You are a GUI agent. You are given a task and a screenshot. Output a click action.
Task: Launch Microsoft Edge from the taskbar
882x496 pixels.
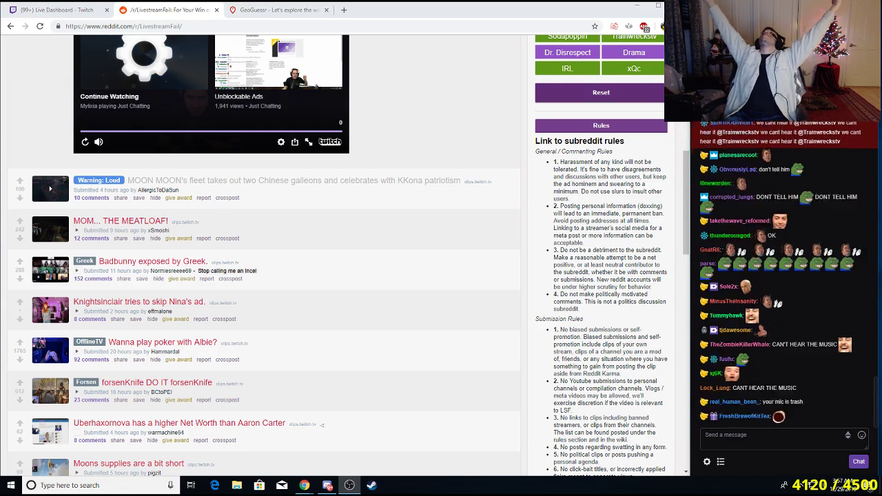click(214, 485)
